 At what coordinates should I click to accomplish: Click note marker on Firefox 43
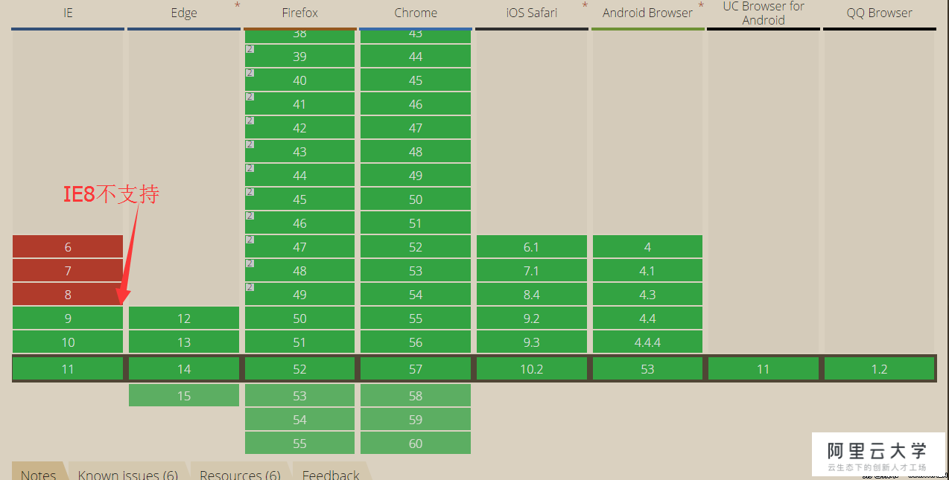[250, 144]
